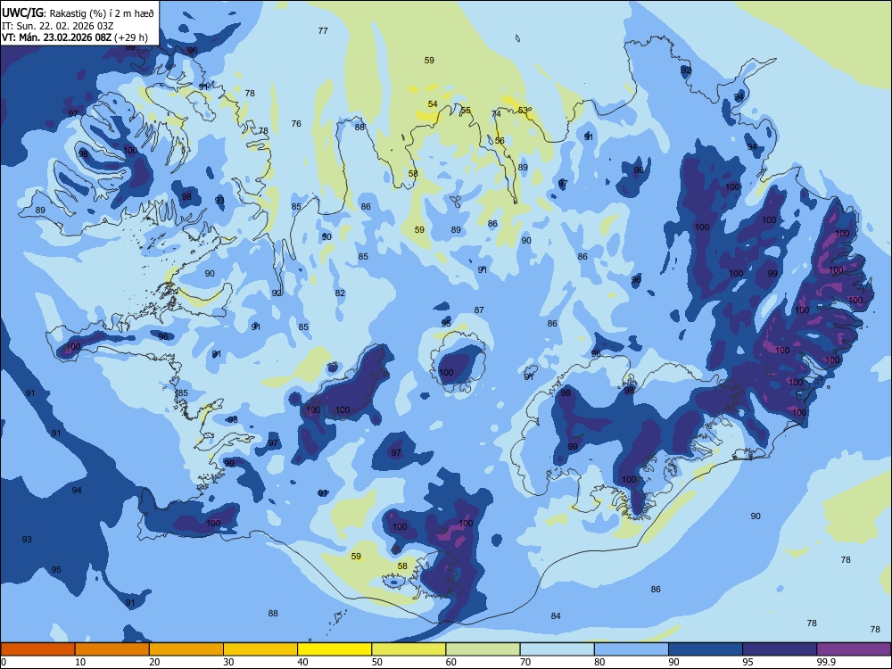Click the legend tick label '10'
Image resolution: width=892 pixels, height=669 pixels.
pyautogui.click(x=80, y=662)
